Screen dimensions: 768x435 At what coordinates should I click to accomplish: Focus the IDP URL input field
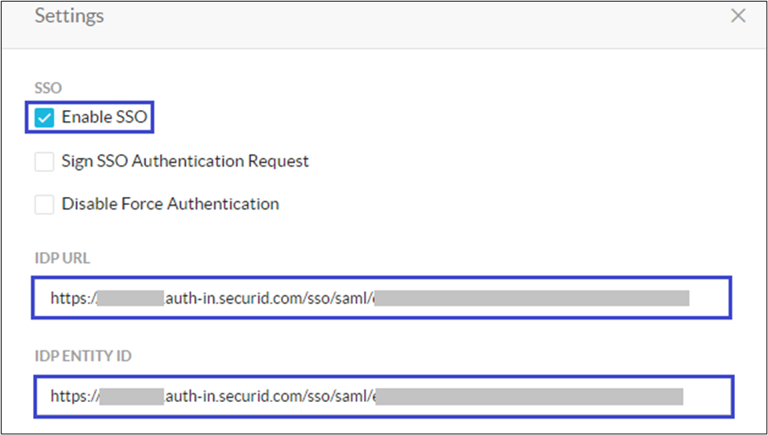[x=381, y=298]
